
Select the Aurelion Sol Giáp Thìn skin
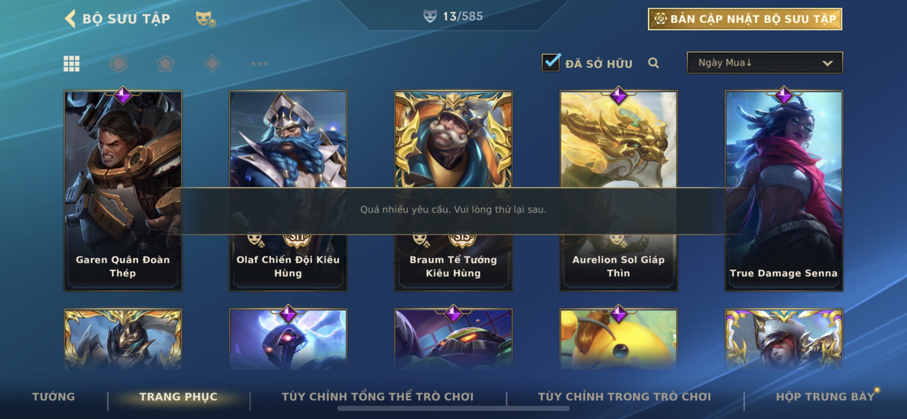click(619, 191)
